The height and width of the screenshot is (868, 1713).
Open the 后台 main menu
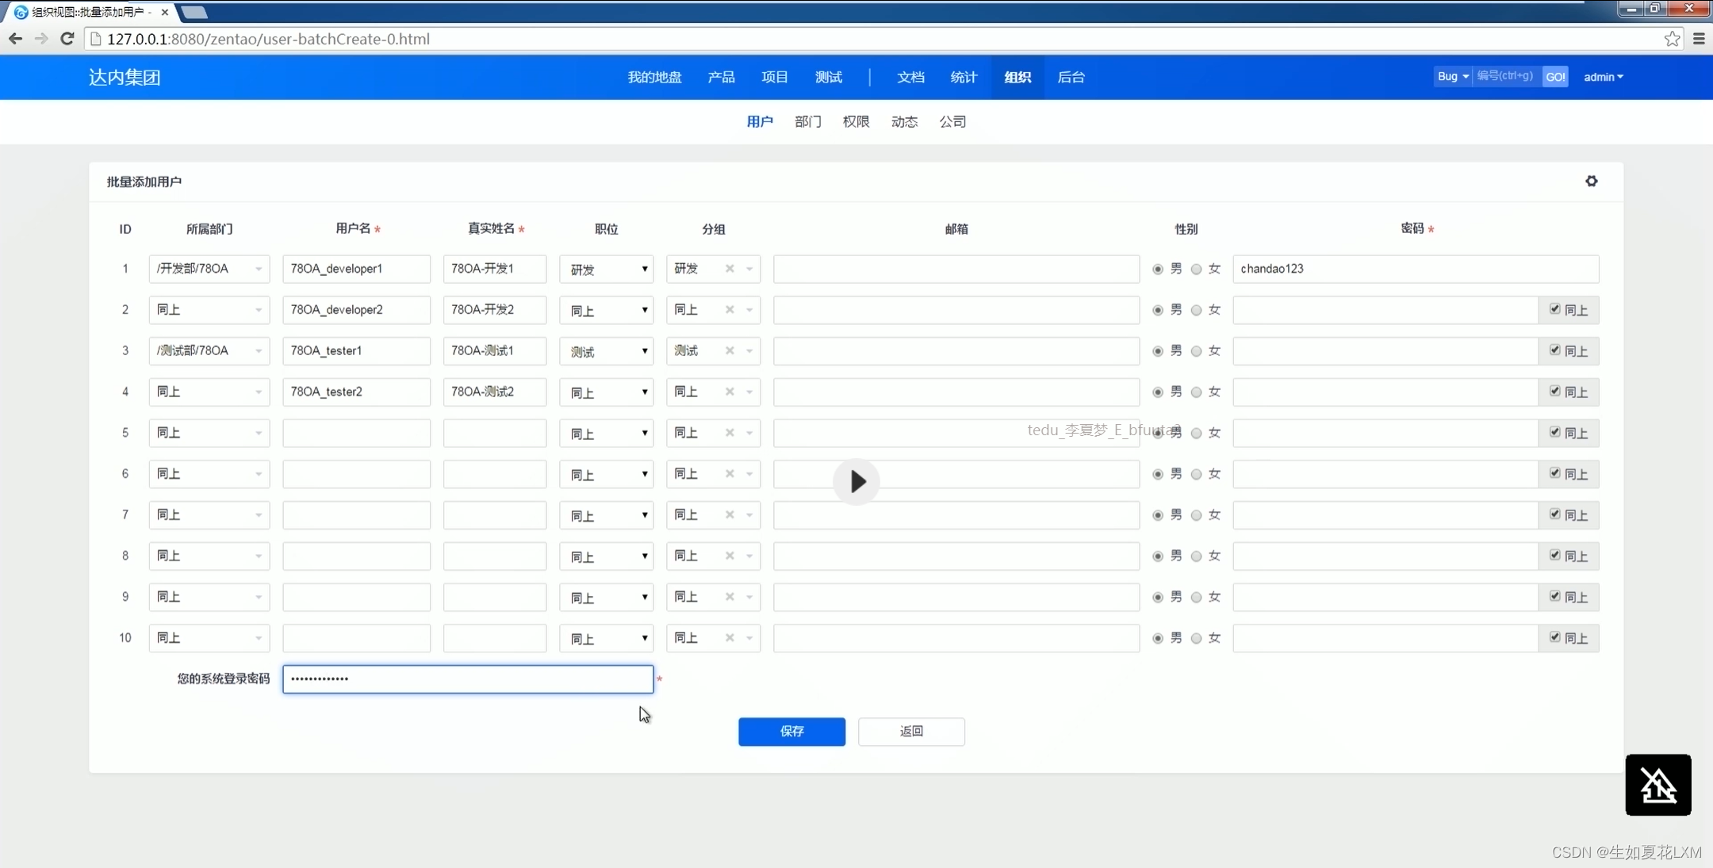click(1071, 77)
